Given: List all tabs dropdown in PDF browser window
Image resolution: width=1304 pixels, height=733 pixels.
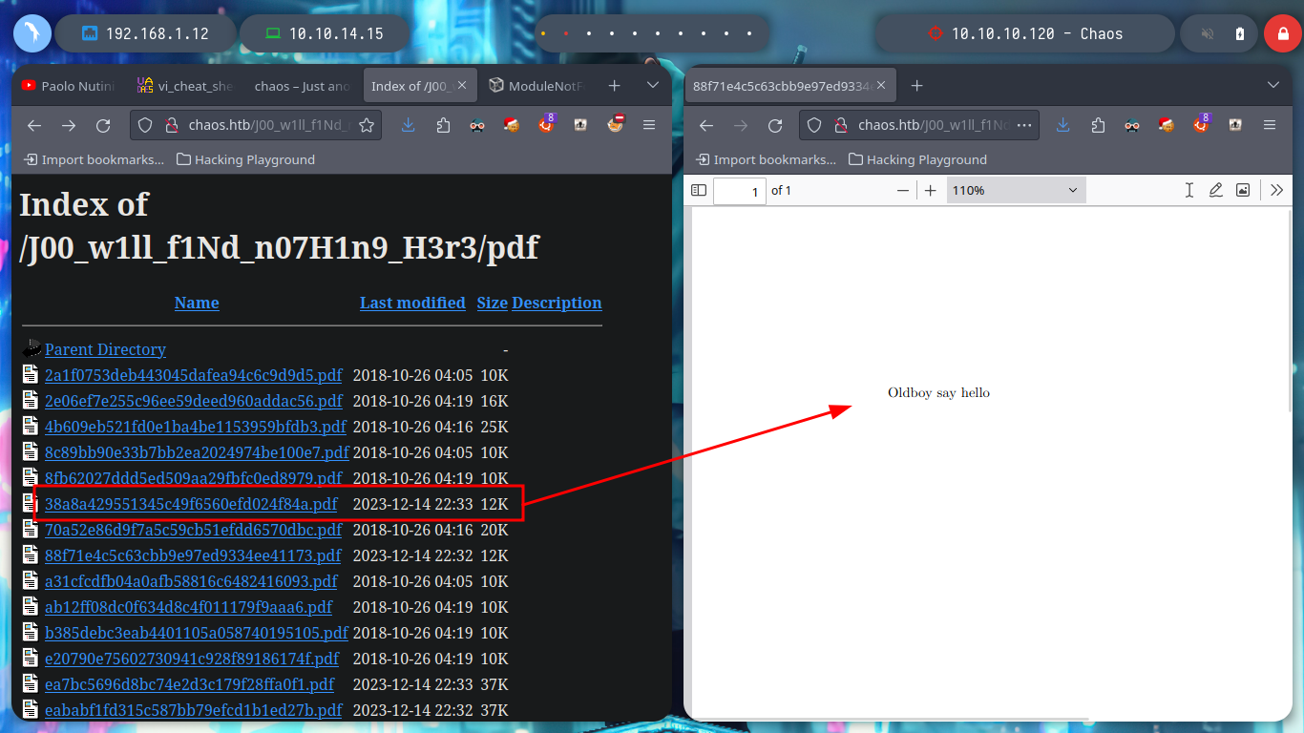Looking at the screenshot, I should (1273, 86).
